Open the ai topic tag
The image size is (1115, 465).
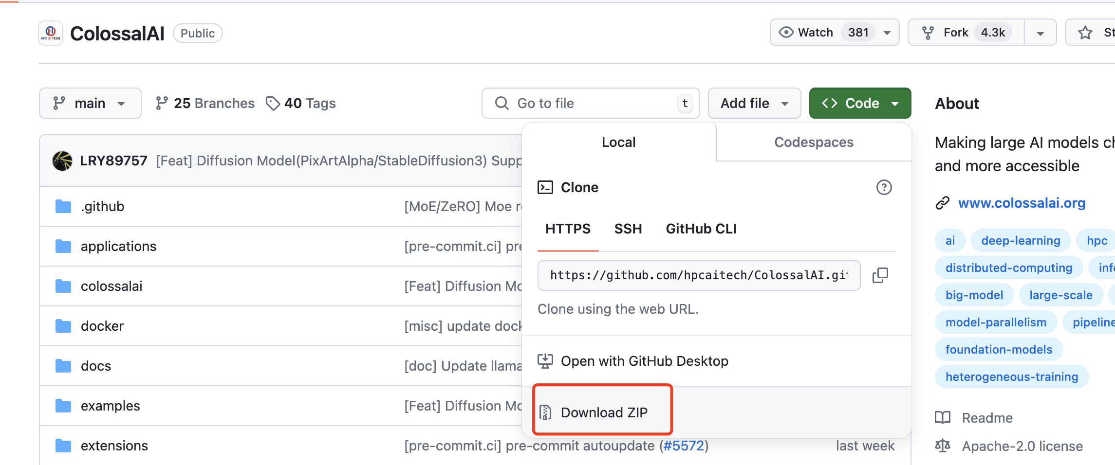(x=950, y=240)
